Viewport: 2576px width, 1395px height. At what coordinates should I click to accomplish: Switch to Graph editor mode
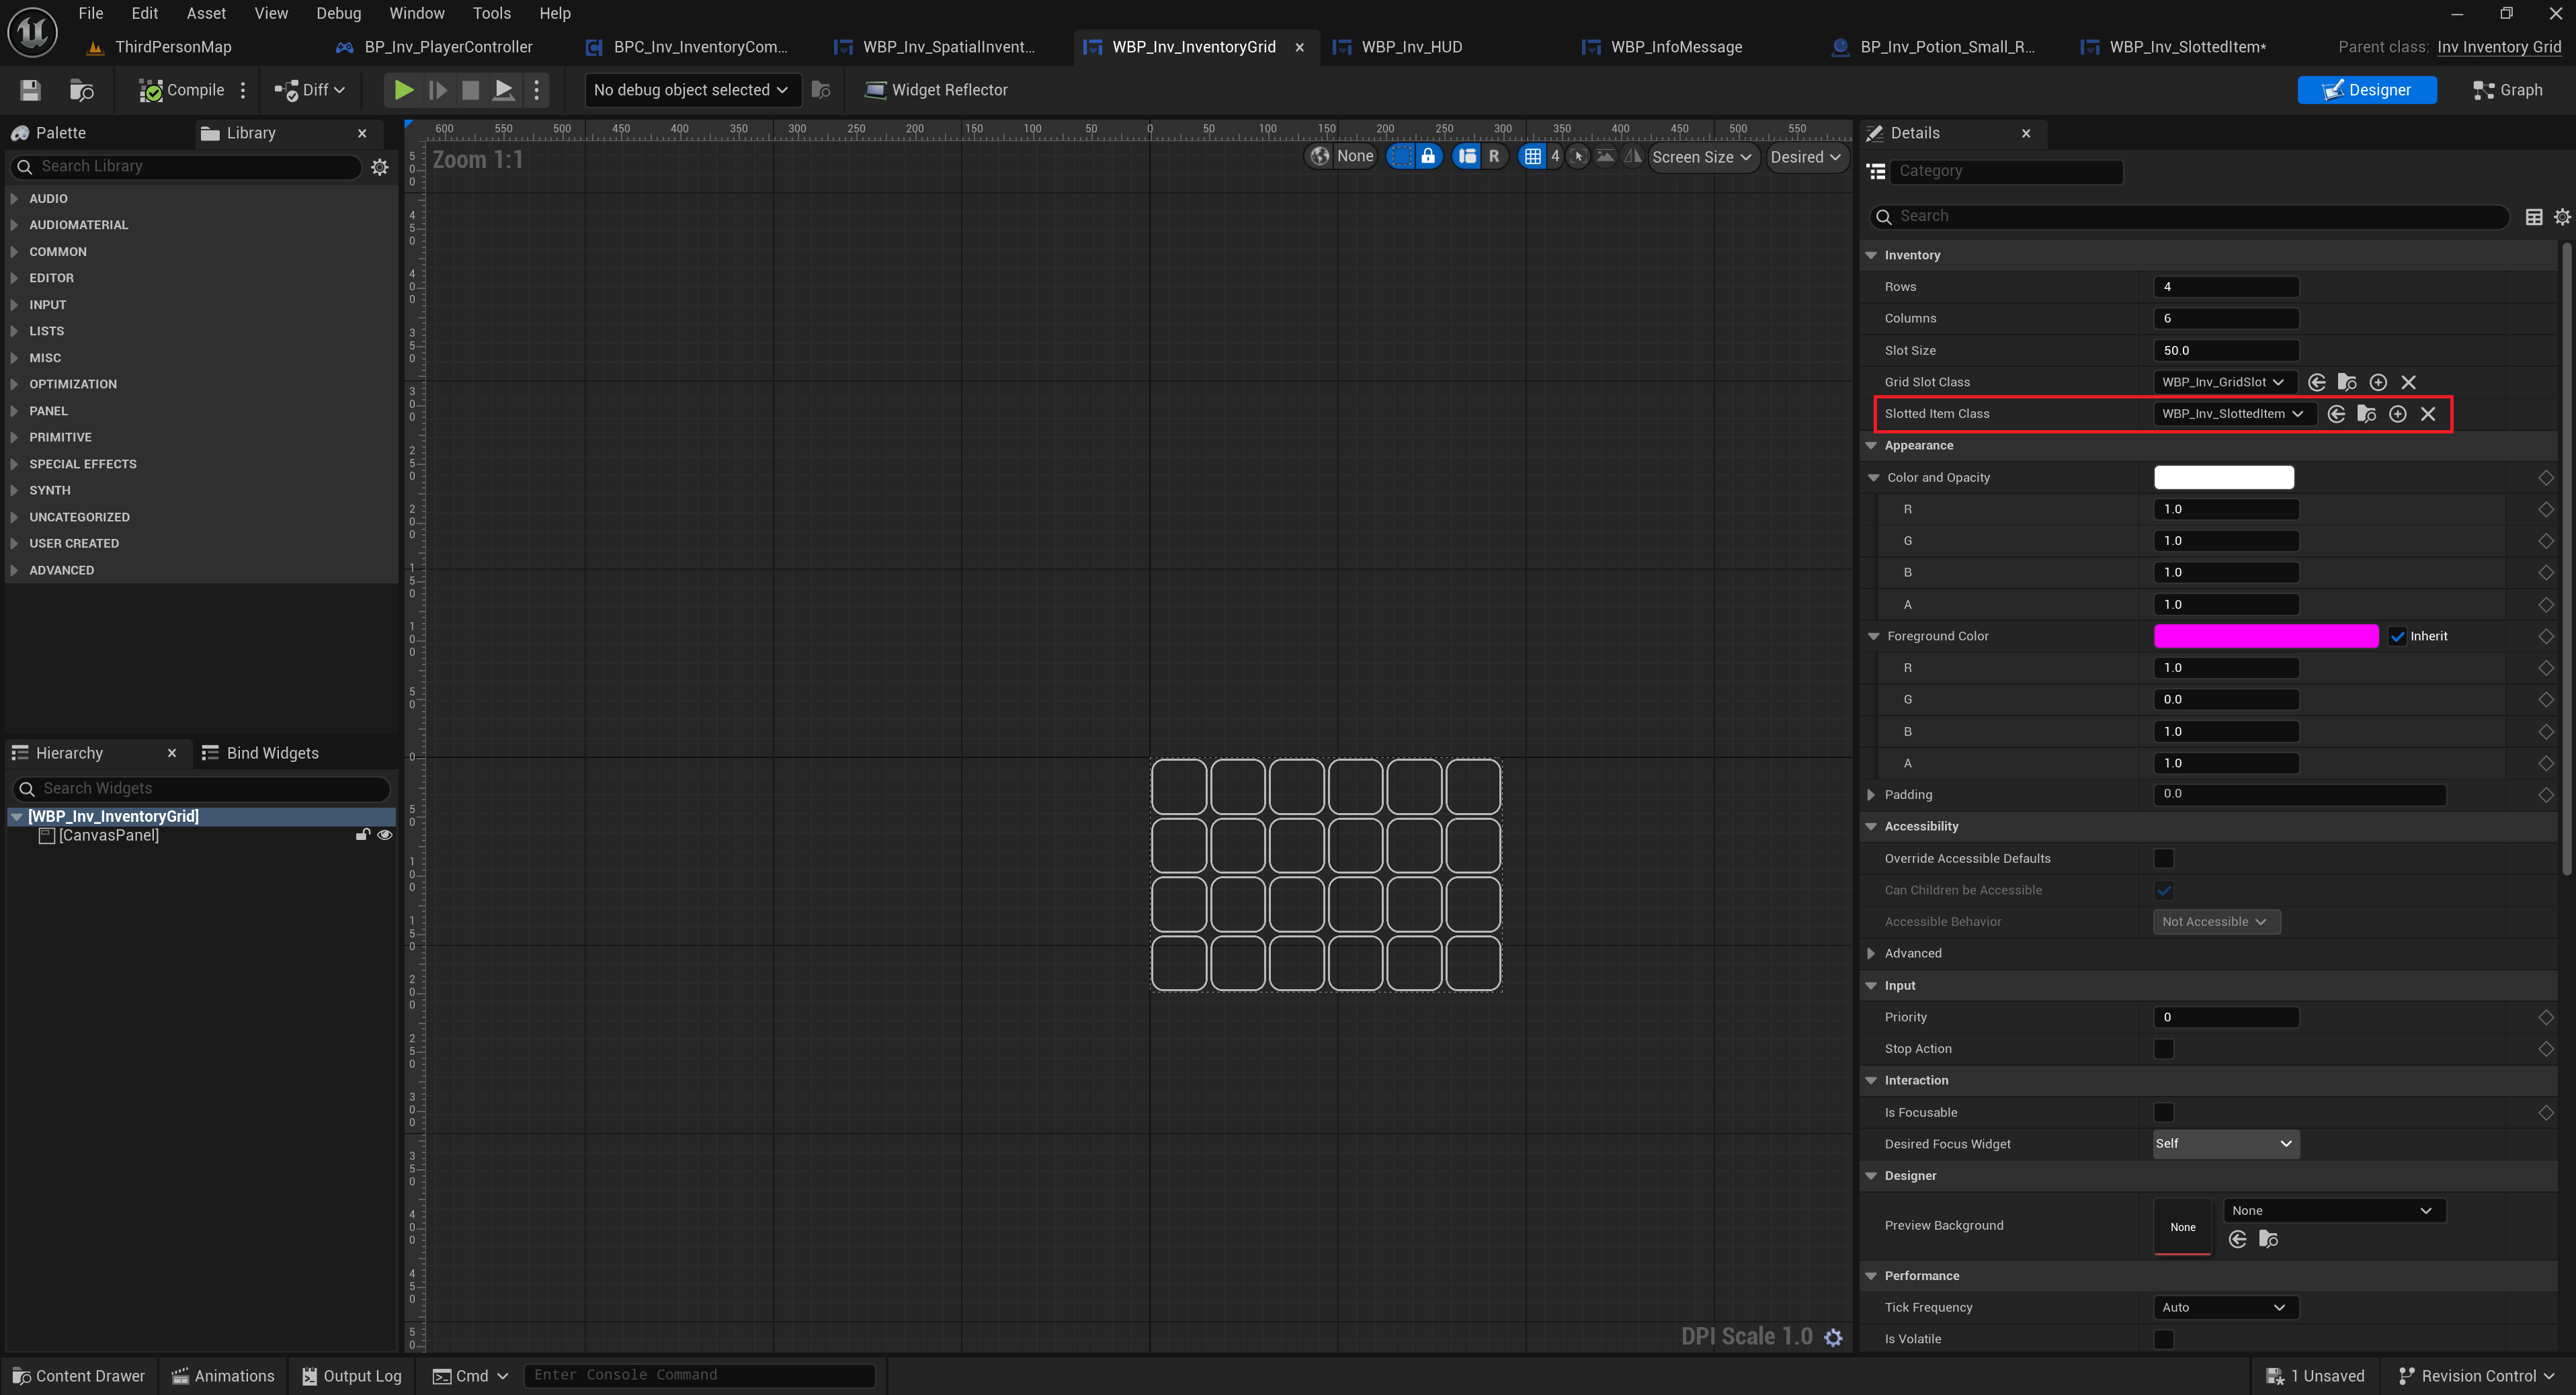pos(2507,90)
